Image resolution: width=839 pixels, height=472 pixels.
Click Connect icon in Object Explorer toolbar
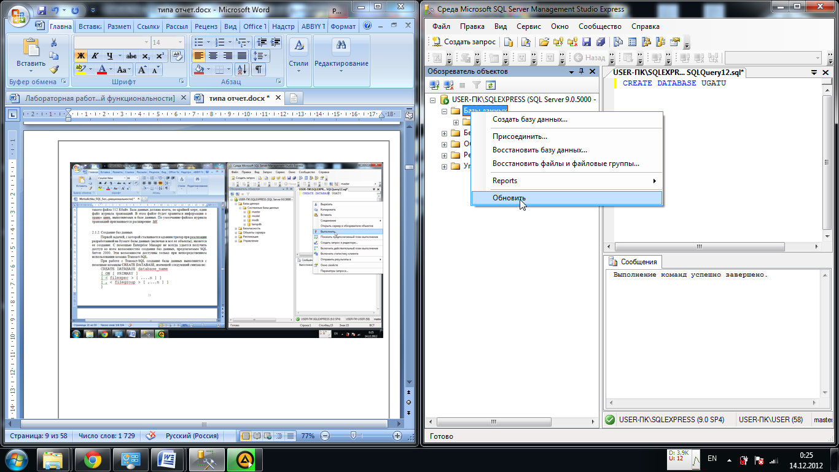pos(434,85)
